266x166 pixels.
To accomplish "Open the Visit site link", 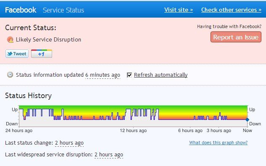I will coord(179,10).
